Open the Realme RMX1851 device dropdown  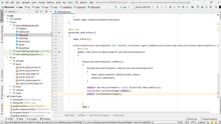(143, 7)
